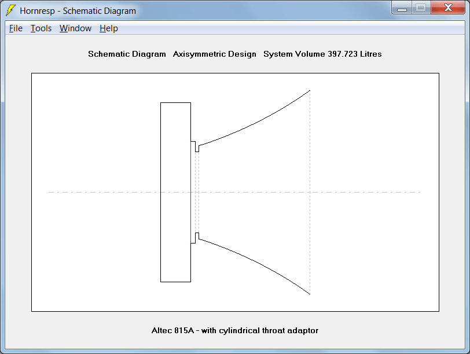This screenshot has height=354, width=470.
Task: Click the 'Axisymmetric Design' label
Action: (x=215, y=54)
